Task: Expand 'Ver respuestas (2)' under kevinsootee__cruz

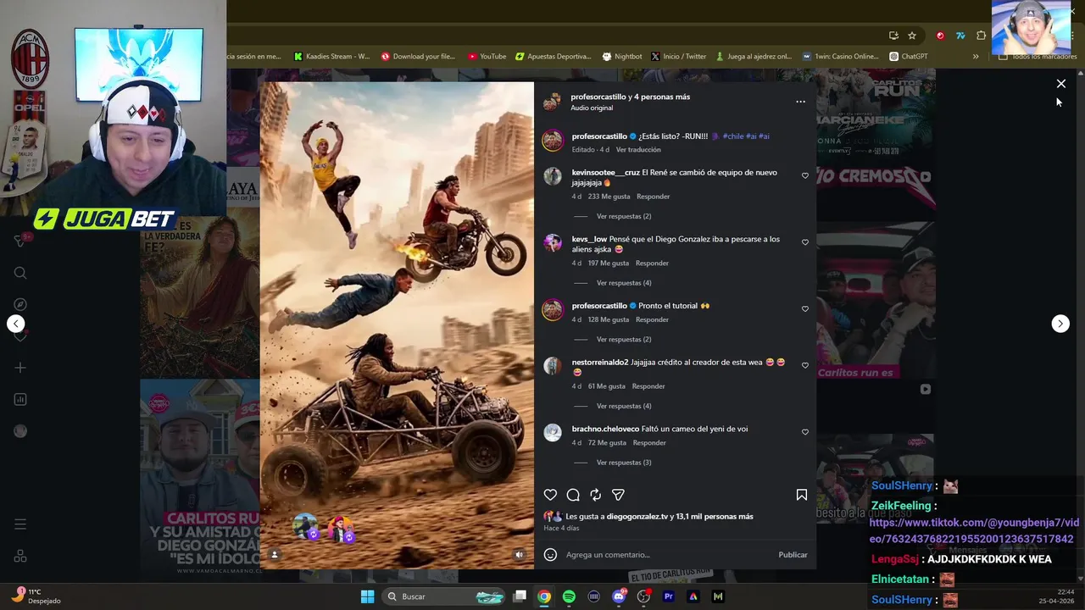Action: [624, 216]
